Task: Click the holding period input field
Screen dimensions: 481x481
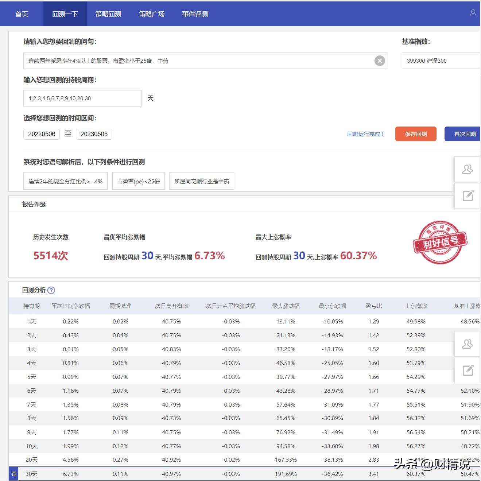Action: pos(82,98)
